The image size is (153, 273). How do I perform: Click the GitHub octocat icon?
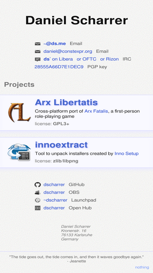pos(38,185)
